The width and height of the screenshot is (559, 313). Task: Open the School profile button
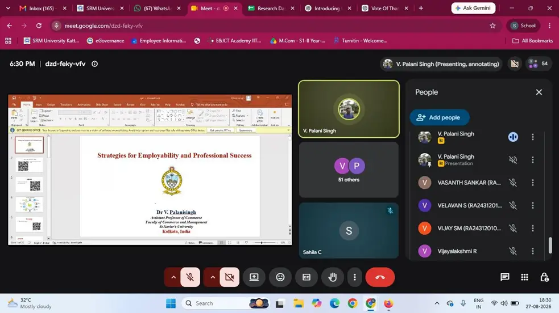(523, 26)
